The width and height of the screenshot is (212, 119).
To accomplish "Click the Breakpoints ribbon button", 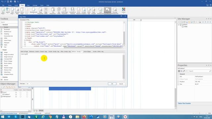I will (108, 11).
